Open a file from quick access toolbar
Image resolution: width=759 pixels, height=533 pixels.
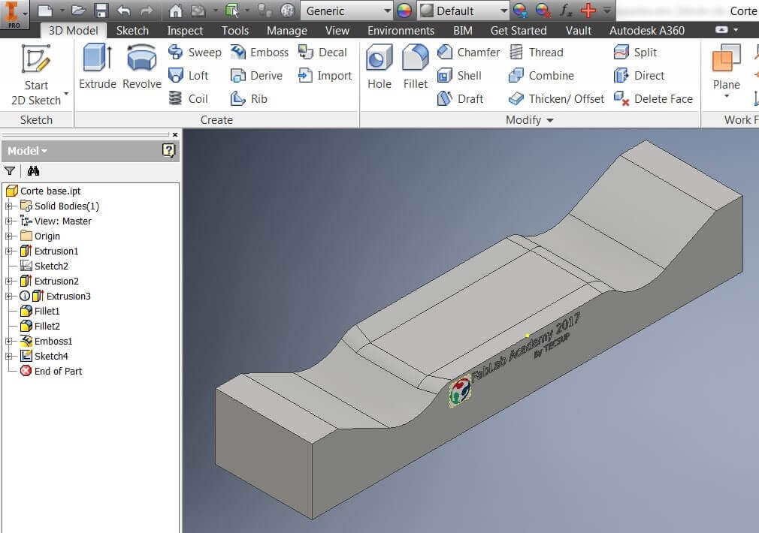pyautogui.click(x=78, y=11)
